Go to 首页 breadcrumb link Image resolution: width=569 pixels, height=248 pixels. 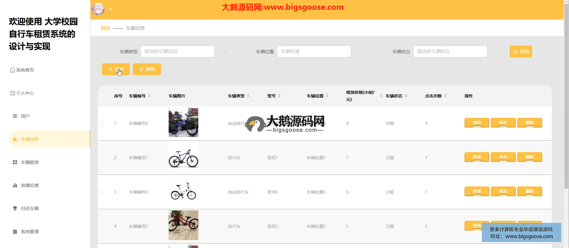click(x=105, y=28)
